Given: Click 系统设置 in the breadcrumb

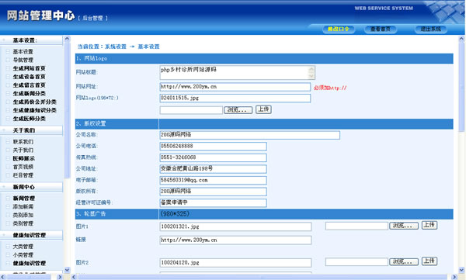Looking at the screenshot, I should (115, 47).
